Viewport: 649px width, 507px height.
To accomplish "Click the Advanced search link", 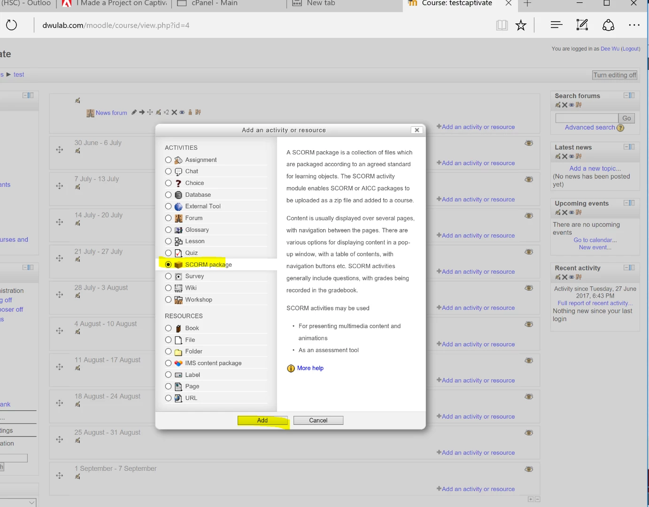I will (x=590, y=128).
